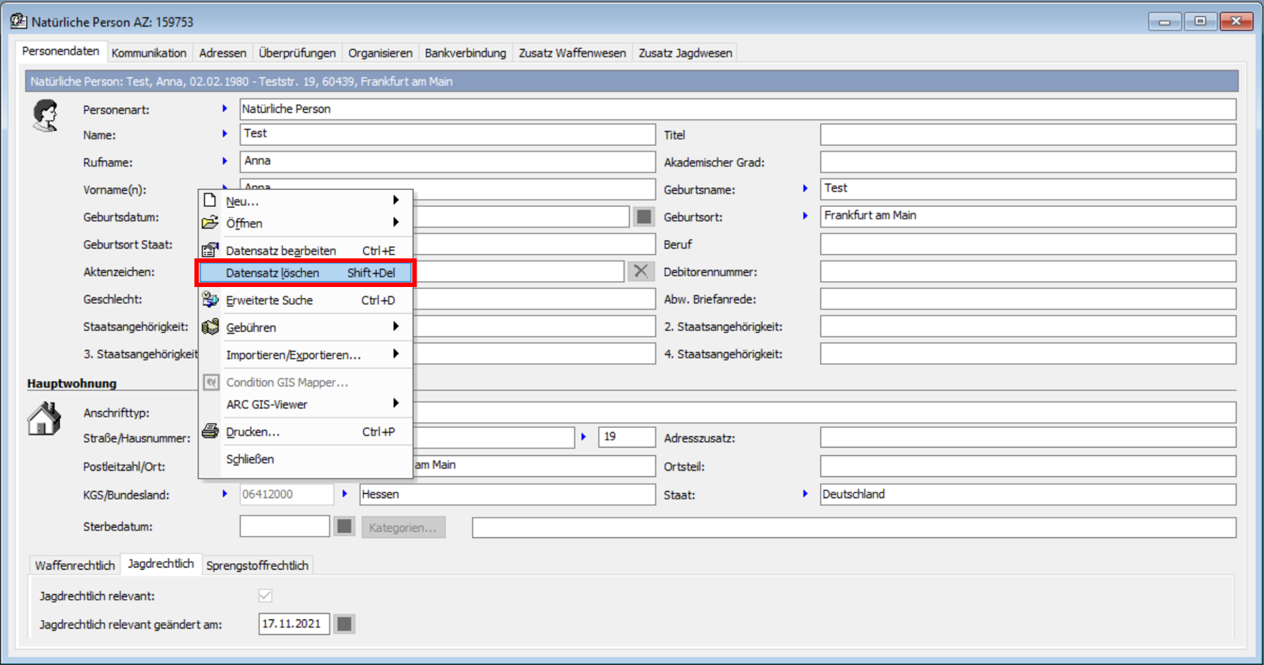Expand the Neu... submenu
The image size is (1264, 665).
395,200
